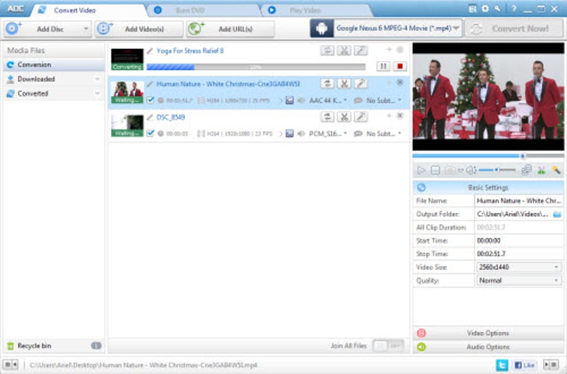Open the Google Nexus 6 output profile dropdown
This screenshot has height=374, width=567.
[456, 28]
